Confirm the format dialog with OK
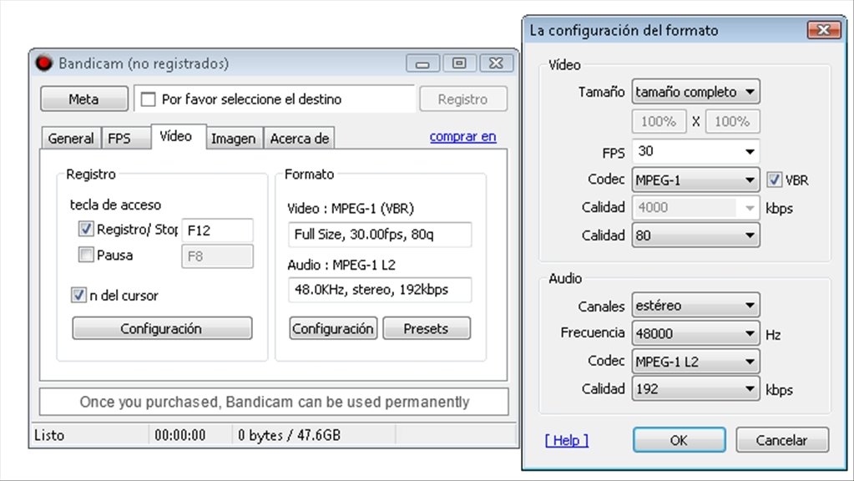854x481 pixels. [680, 439]
